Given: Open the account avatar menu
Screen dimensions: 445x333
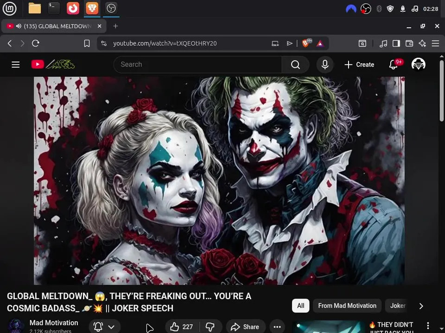Looking at the screenshot, I should click(x=419, y=64).
